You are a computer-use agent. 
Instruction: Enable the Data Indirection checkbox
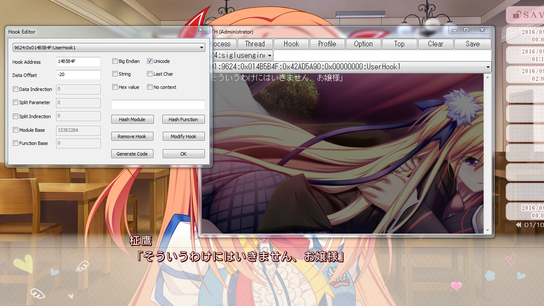click(x=16, y=89)
